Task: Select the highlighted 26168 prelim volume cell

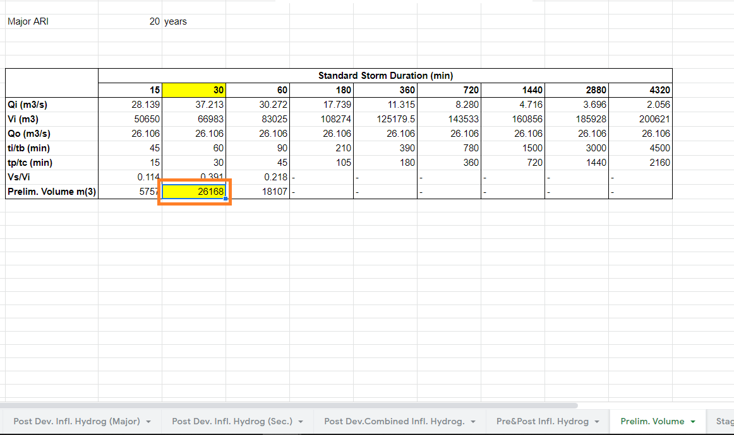Action: click(195, 192)
